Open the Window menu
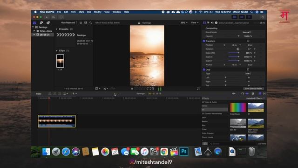Viewport: 298px width, 168px height. pos(117,12)
